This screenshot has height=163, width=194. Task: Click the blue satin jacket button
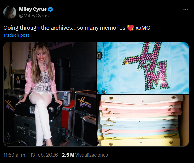click(99, 55)
